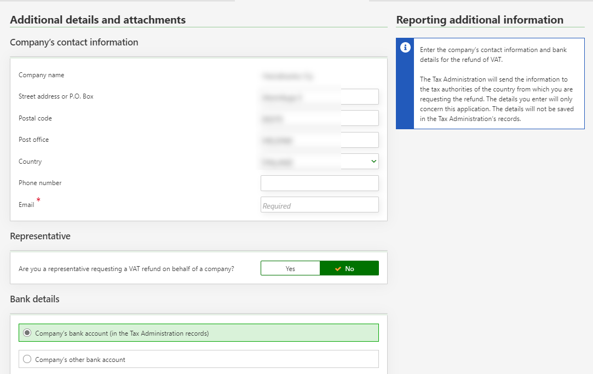Click the Post office input field
The image size is (593, 374).
[x=319, y=140]
